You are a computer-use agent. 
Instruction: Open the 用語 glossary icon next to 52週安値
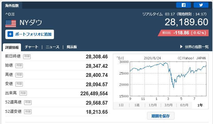click(28, 112)
